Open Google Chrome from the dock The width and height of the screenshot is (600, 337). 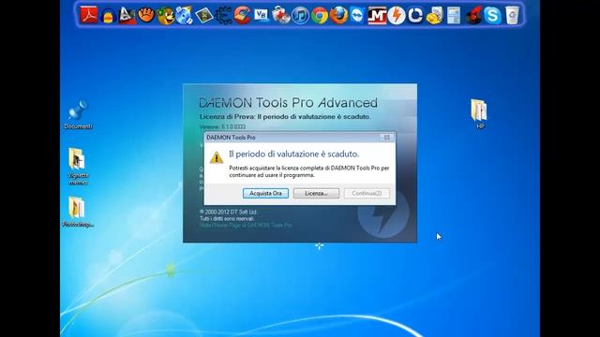pos(320,16)
